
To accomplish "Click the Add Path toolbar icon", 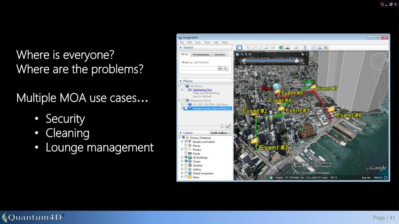I will tap(260, 48).
